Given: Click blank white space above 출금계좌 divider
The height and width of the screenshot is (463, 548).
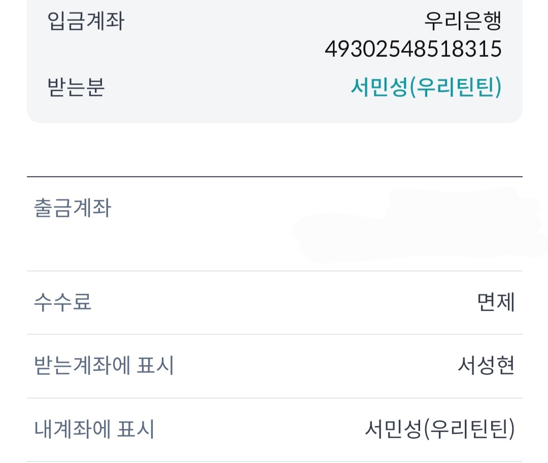Looking at the screenshot, I should point(274,149).
